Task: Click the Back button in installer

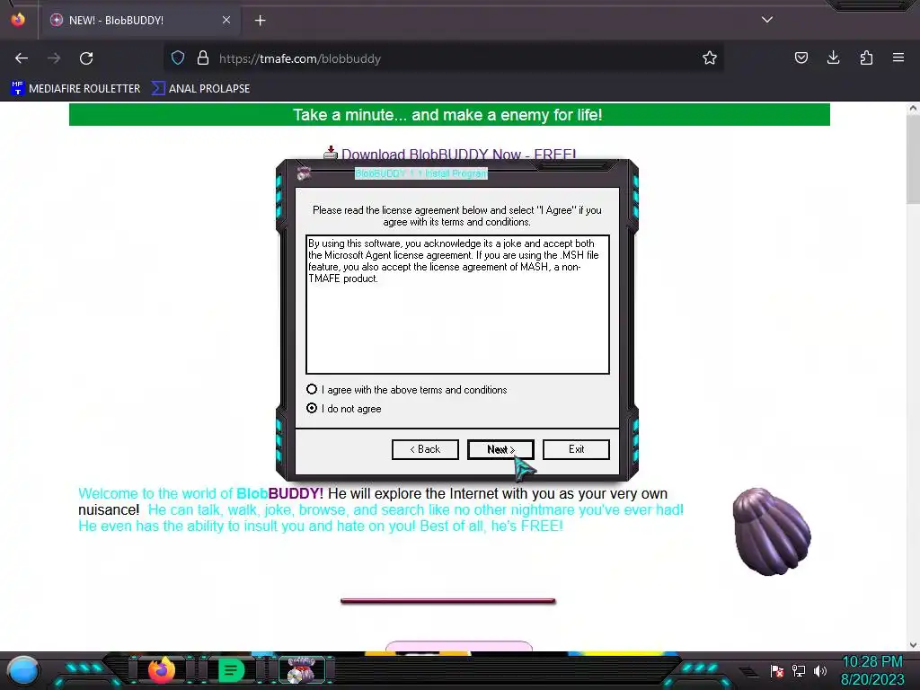Action: [425, 449]
